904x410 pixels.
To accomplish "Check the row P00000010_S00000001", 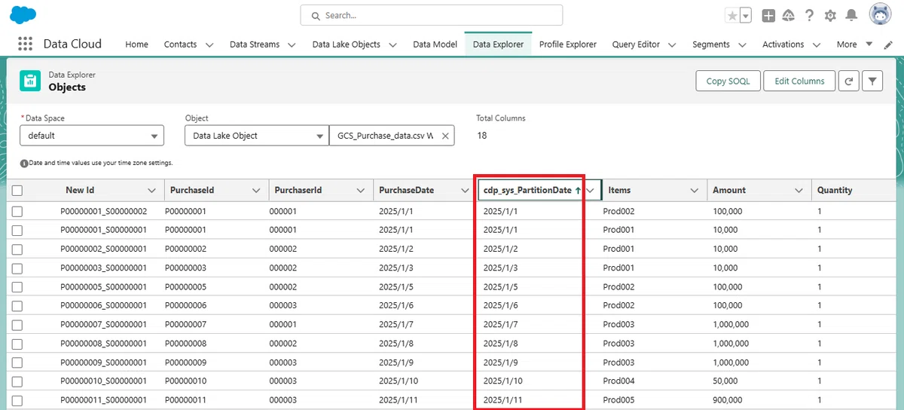I will pyautogui.click(x=17, y=381).
